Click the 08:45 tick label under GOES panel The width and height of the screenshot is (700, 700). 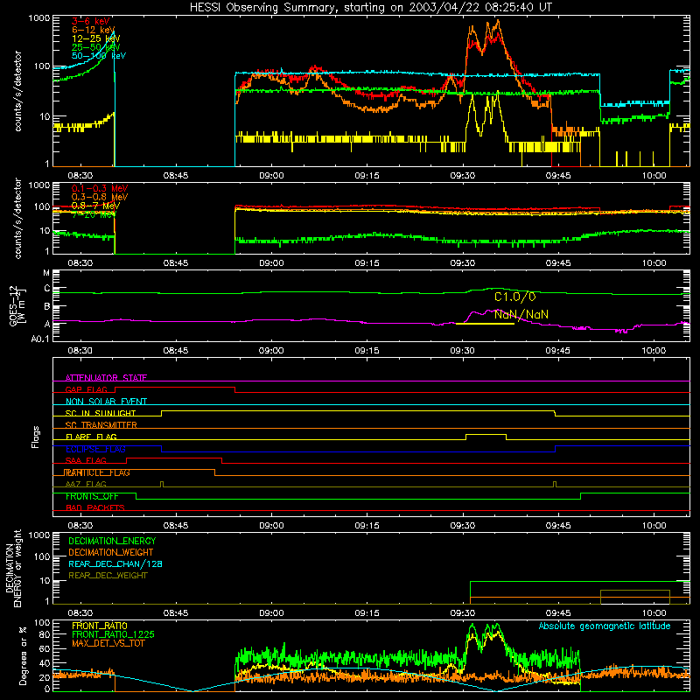(176, 351)
